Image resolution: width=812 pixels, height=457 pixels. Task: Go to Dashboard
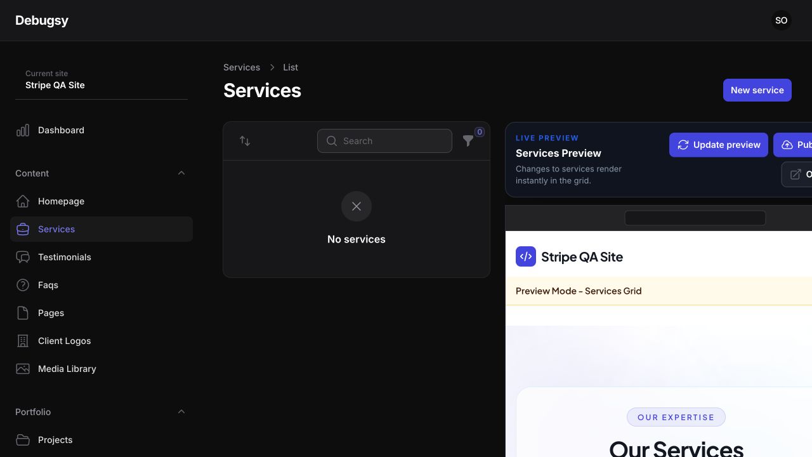point(101,130)
